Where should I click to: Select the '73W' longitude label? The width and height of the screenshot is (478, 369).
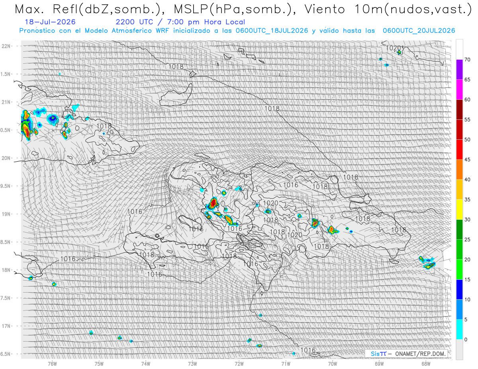192,363
